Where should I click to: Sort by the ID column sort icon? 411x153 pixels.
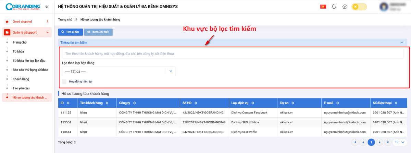[x=68, y=103]
